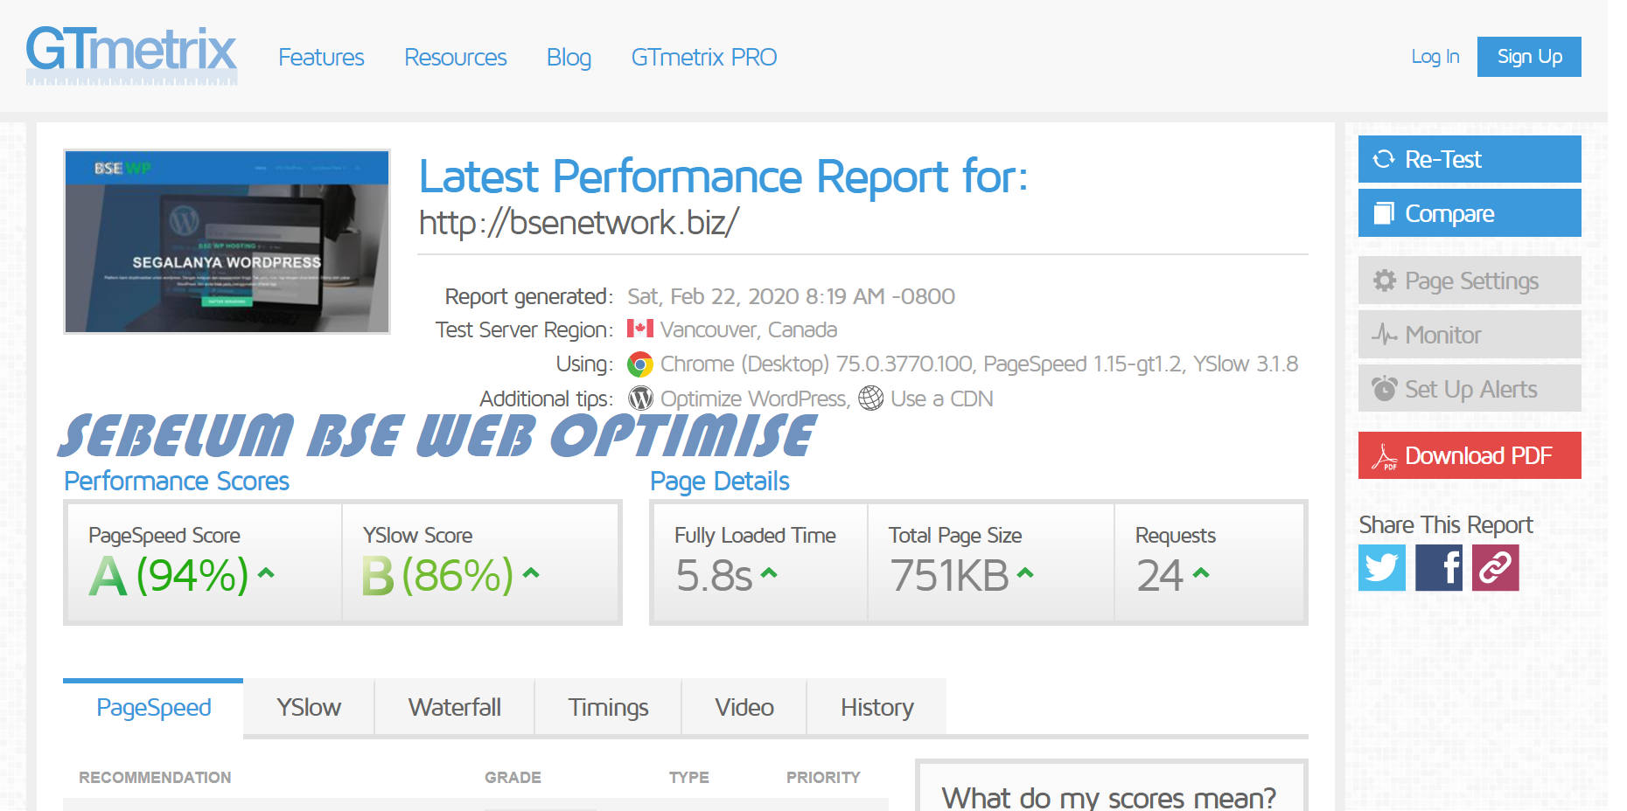The height and width of the screenshot is (811, 1627).
Task: Go to the Blog page
Action: coord(569,58)
